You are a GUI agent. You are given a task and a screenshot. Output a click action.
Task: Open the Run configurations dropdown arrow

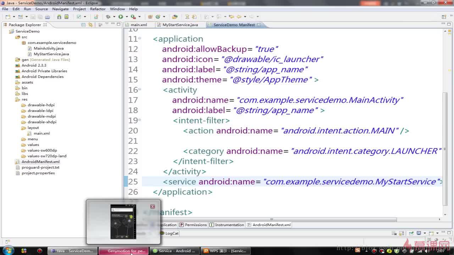127,17
